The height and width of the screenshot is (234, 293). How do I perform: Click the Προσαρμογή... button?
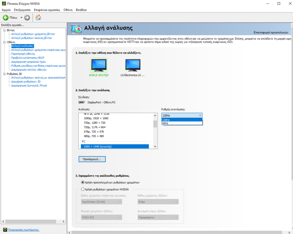coord(92,159)
